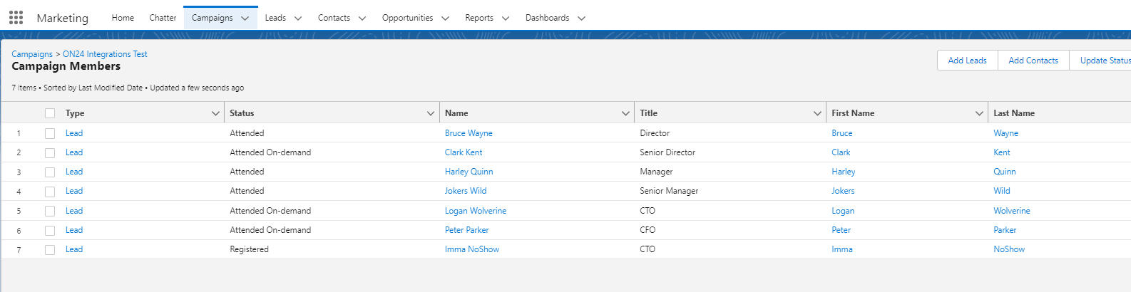This screenshot has height=292, width=1131.
Task: Check the box for Bruce Wayne row
Action: pyautogui.click(x=50, y=133)
